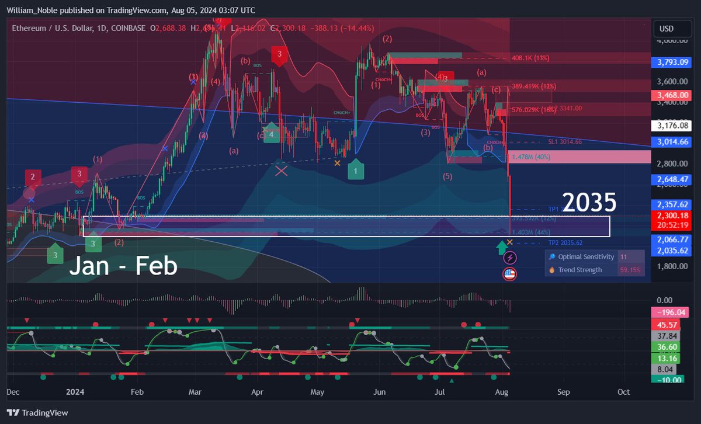Select the Trend Strength value 59.15%
The image size is (701, 424).
[x=630, y=270]
